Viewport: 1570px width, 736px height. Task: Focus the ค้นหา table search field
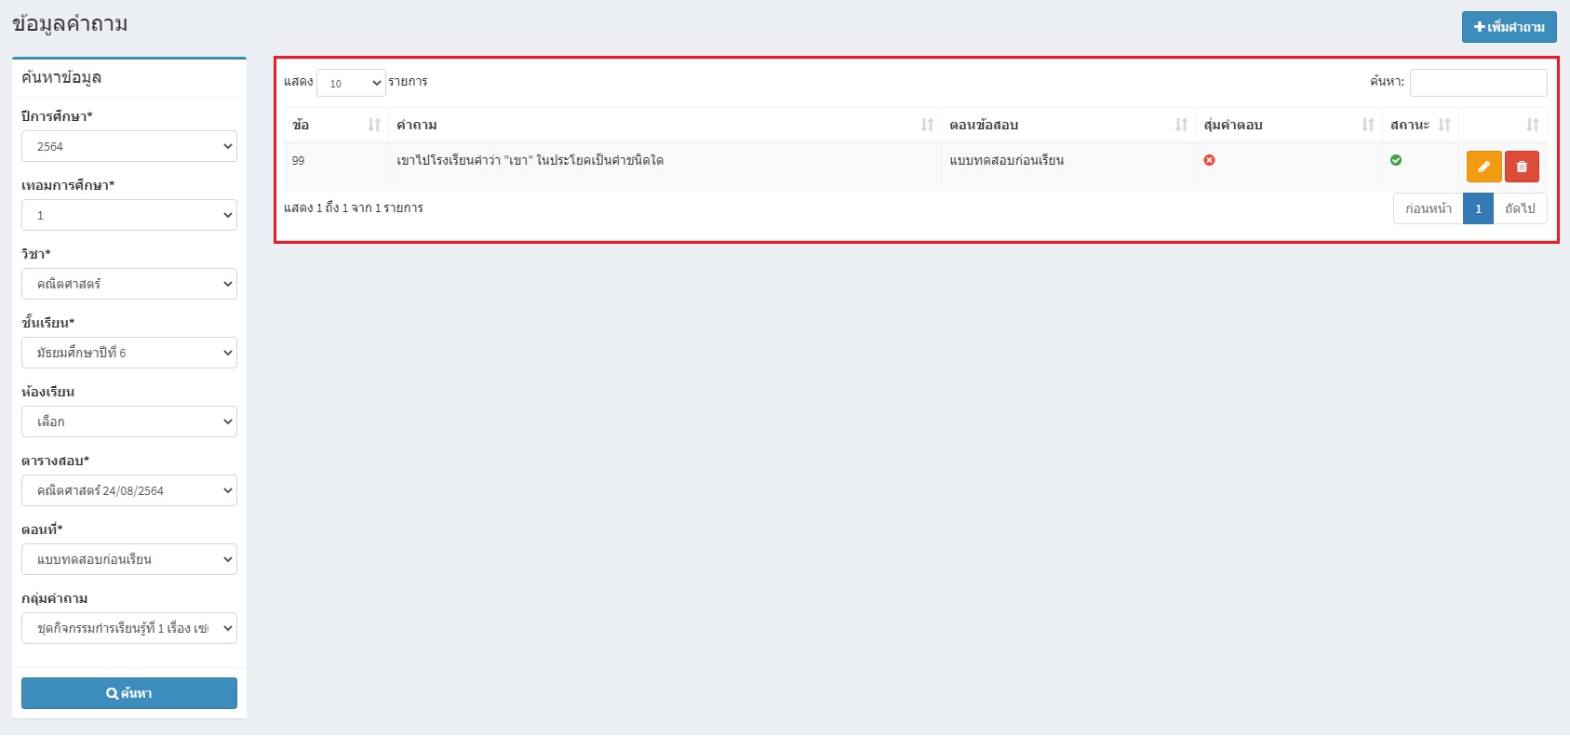pos(1478,83)
